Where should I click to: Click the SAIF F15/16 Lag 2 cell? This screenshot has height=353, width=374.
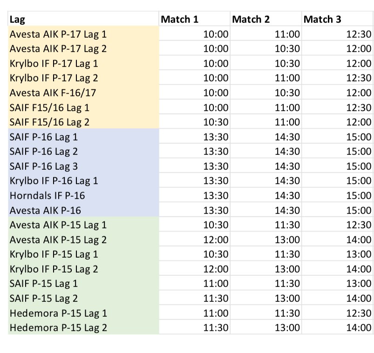pyautogui.click(x=84, y=122)
